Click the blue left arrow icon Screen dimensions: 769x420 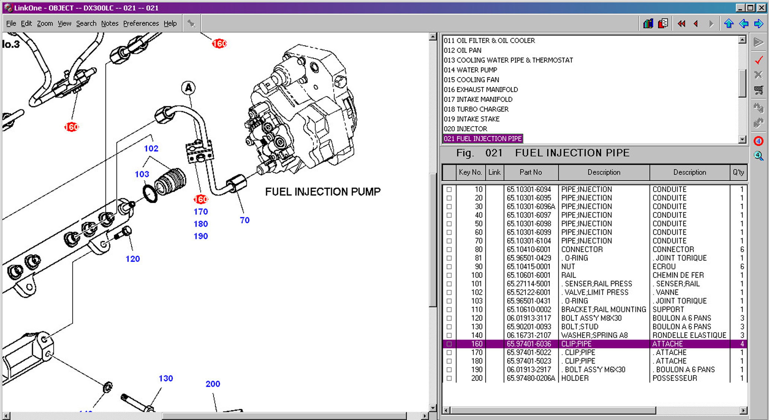[x=743, y=24]
